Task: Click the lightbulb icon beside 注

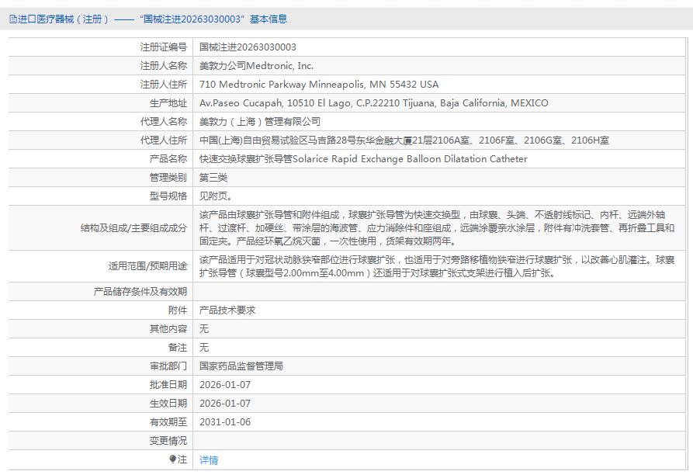Action: click(x=173, y=459)
